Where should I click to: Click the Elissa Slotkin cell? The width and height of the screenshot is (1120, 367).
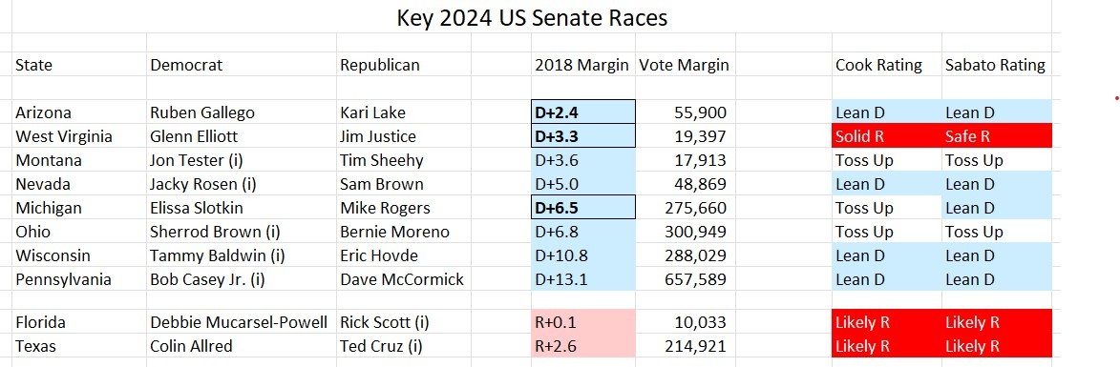click(242, 208)
